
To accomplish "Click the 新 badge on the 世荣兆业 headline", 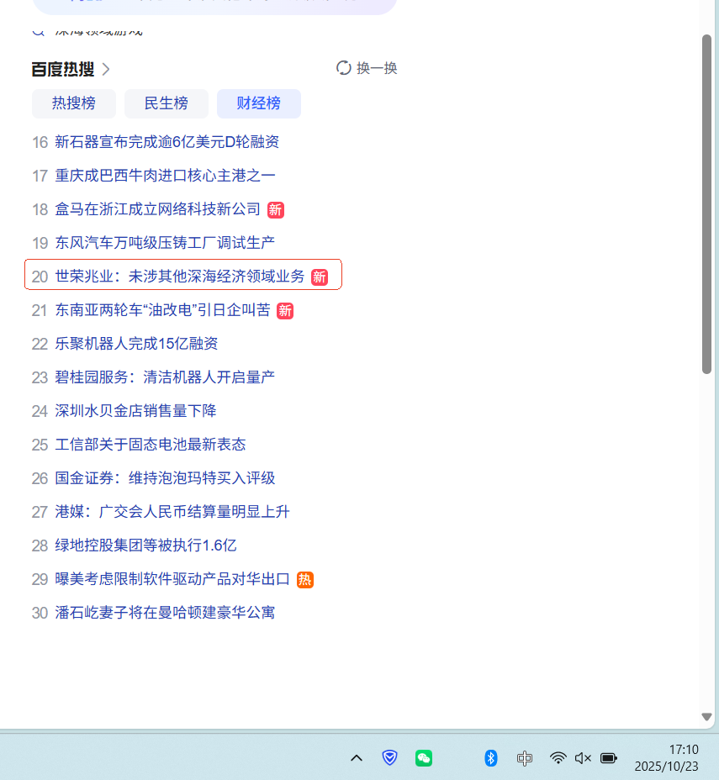I will 320,277.
